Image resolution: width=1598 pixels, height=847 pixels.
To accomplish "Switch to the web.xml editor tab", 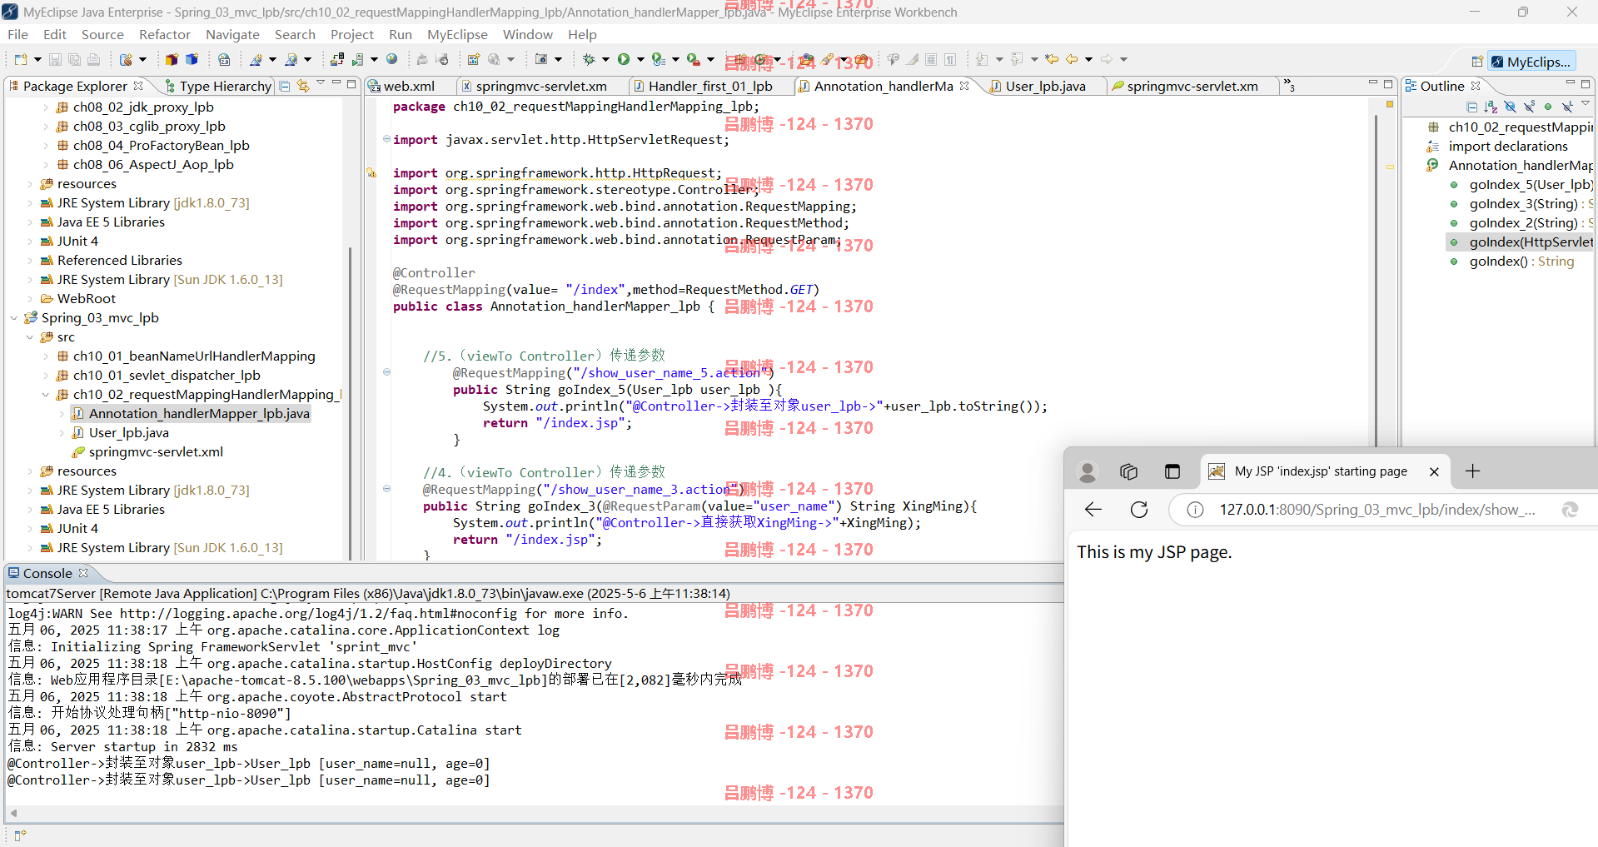I will pyautogui.click(x=409, y=86).
